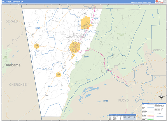Click the blue Interstate Highway legend line
Image resolution: width=168 pixels, height=121 pixels.
(151, 118)
